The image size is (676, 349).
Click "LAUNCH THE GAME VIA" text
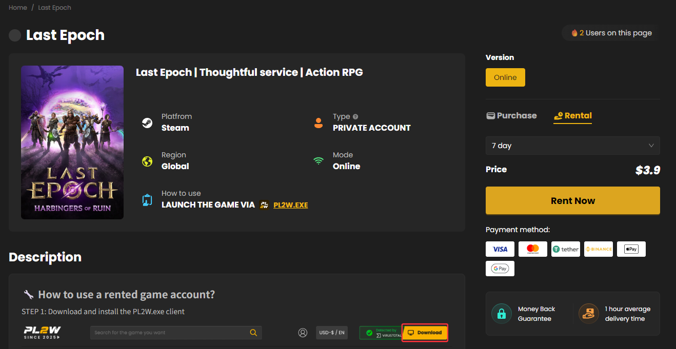208,205
